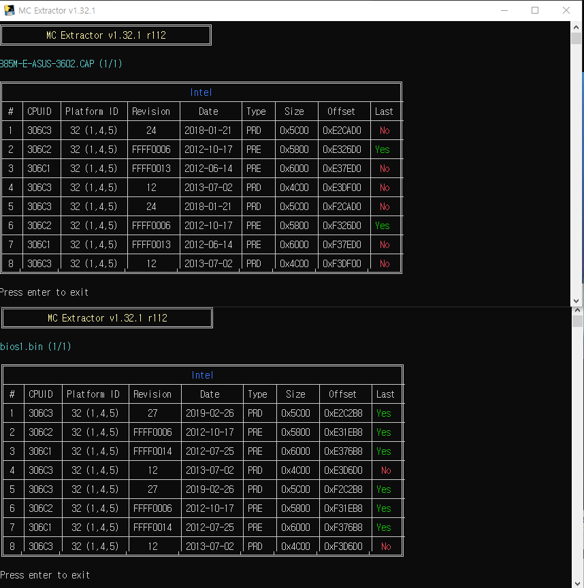Click Press enter to exit under bios1.bin table
Viewport: 584px width, 588px height.
click(x=45, y=575)
